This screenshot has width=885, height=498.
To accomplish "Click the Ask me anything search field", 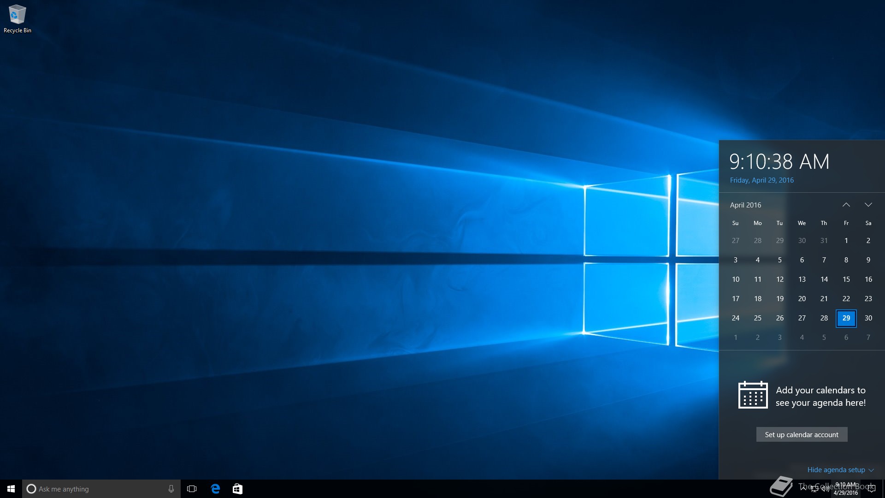I will pos(101,489).
